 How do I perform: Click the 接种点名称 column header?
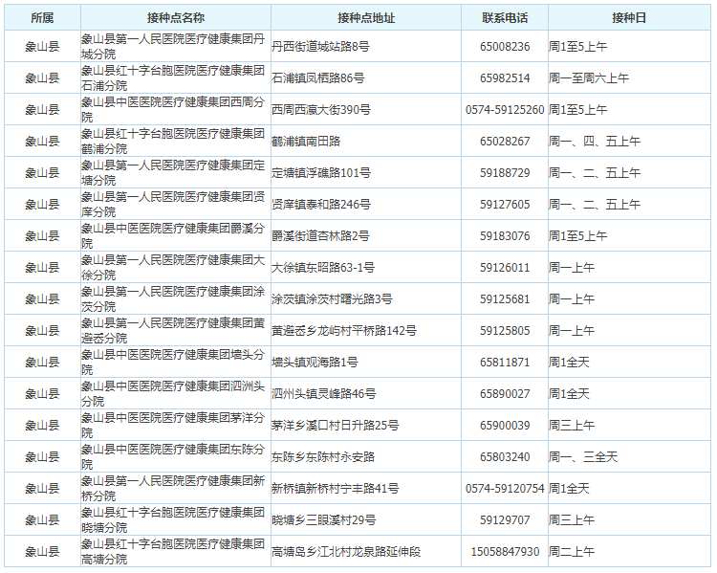[x=176, y=18]
